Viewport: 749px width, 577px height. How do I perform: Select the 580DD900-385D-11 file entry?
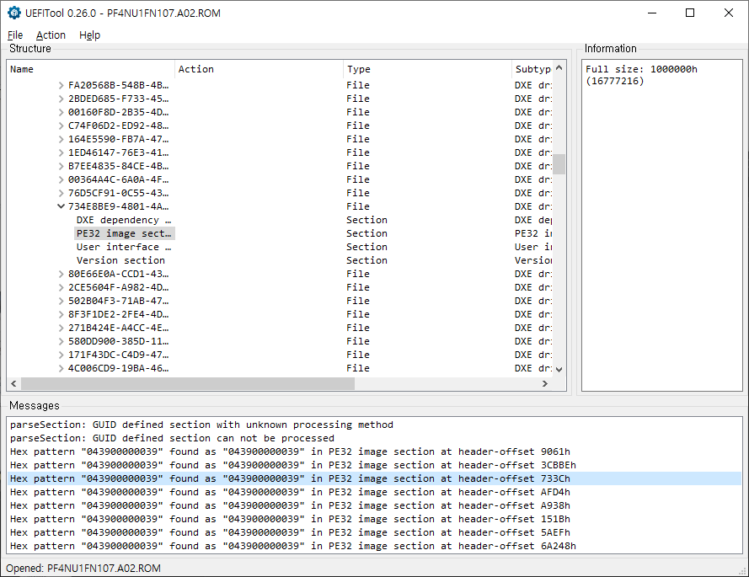point(118,341)
